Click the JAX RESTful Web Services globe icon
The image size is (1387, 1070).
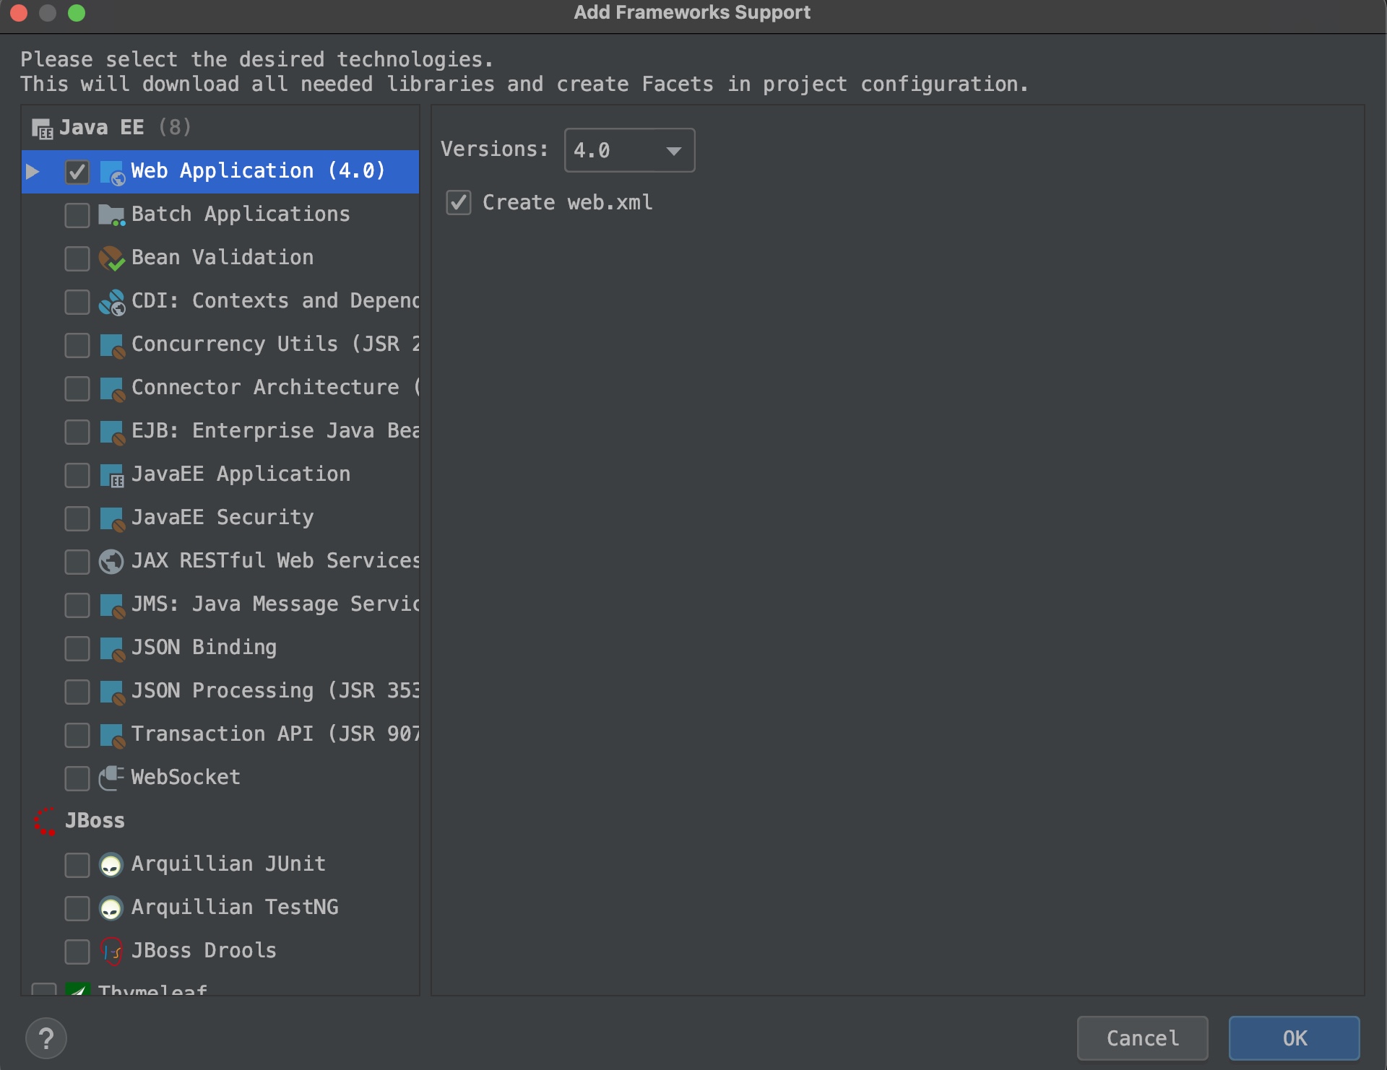(x=111, y=562)
